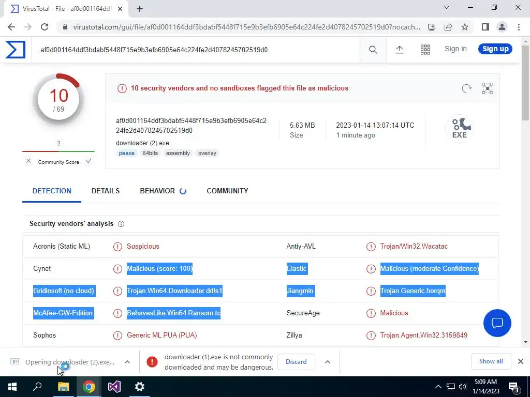Click the Trojan/Win32.Wacatac detection text
The width and height of the screenshot is (530, 397).
tap(414, 247)
